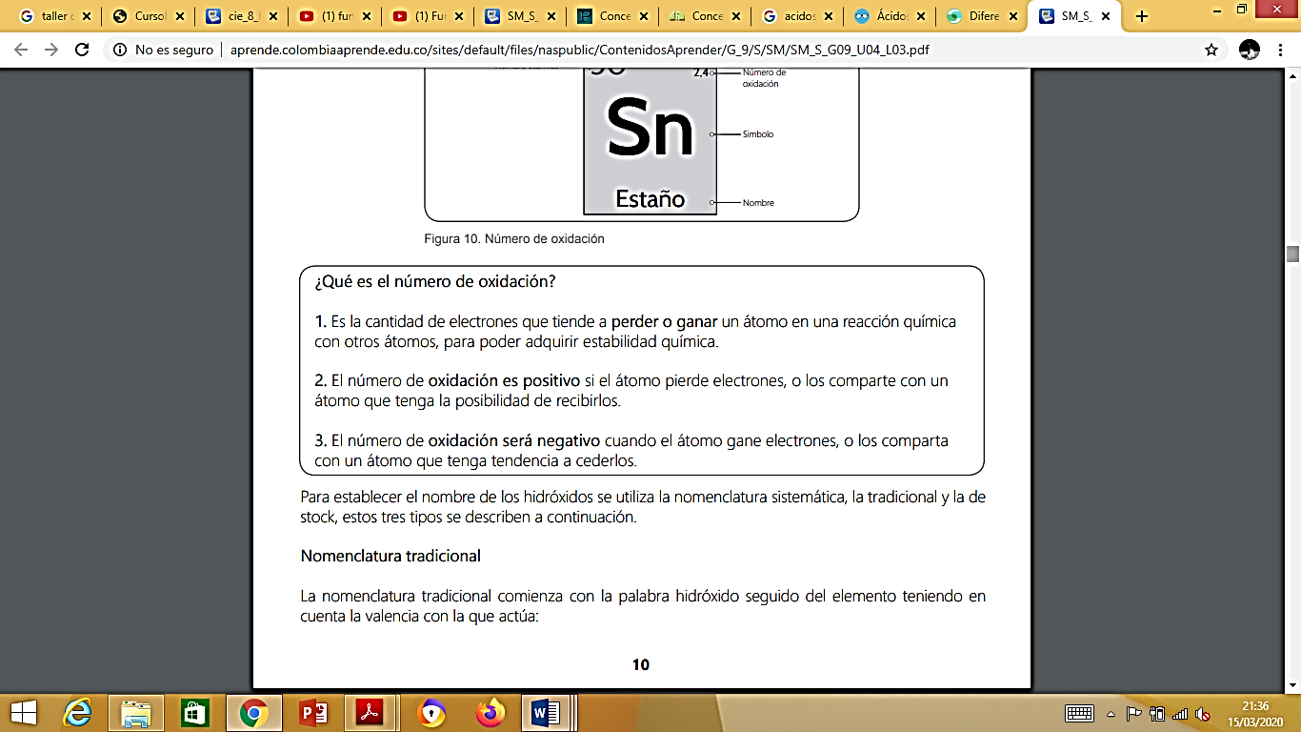This screenshot has height=732, width=1301.
Task: Click the Chrome taskbar icon
Action: click(x=252, y=712)
